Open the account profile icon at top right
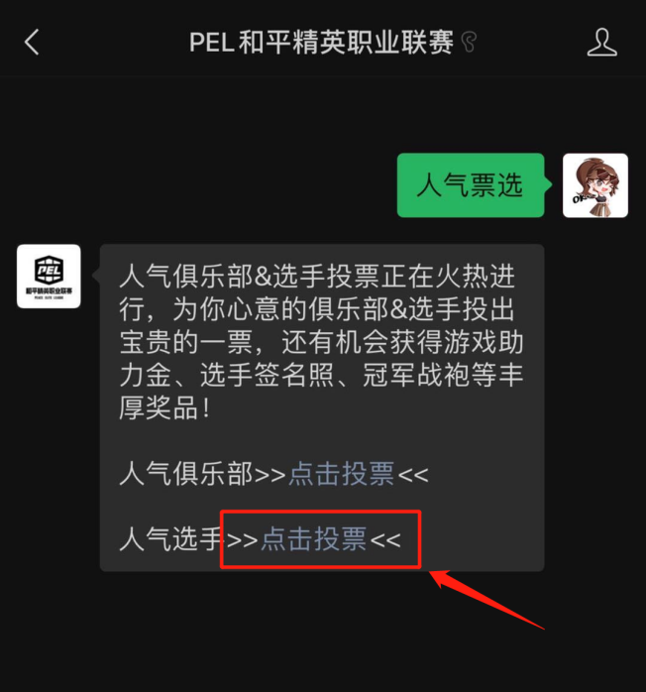Image resolution: width=646 pixels, height=692 pixels. pos(601,42)
